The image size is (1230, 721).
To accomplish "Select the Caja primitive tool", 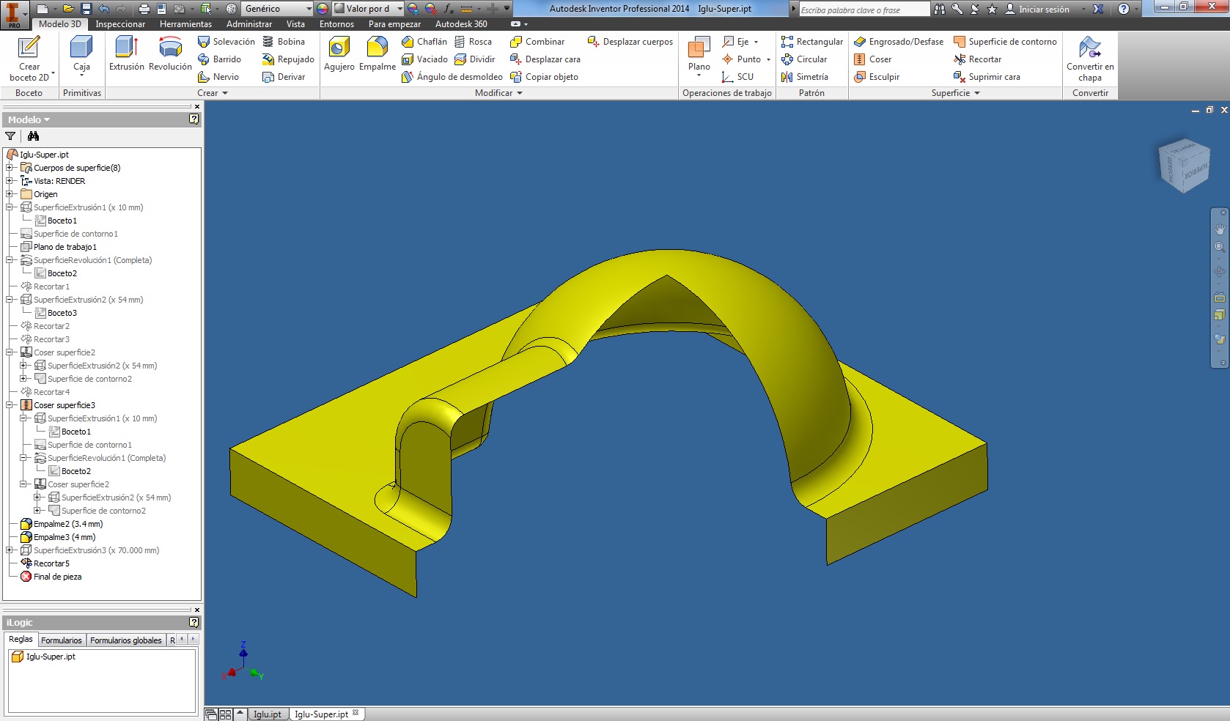I will (x=81, y=54).
